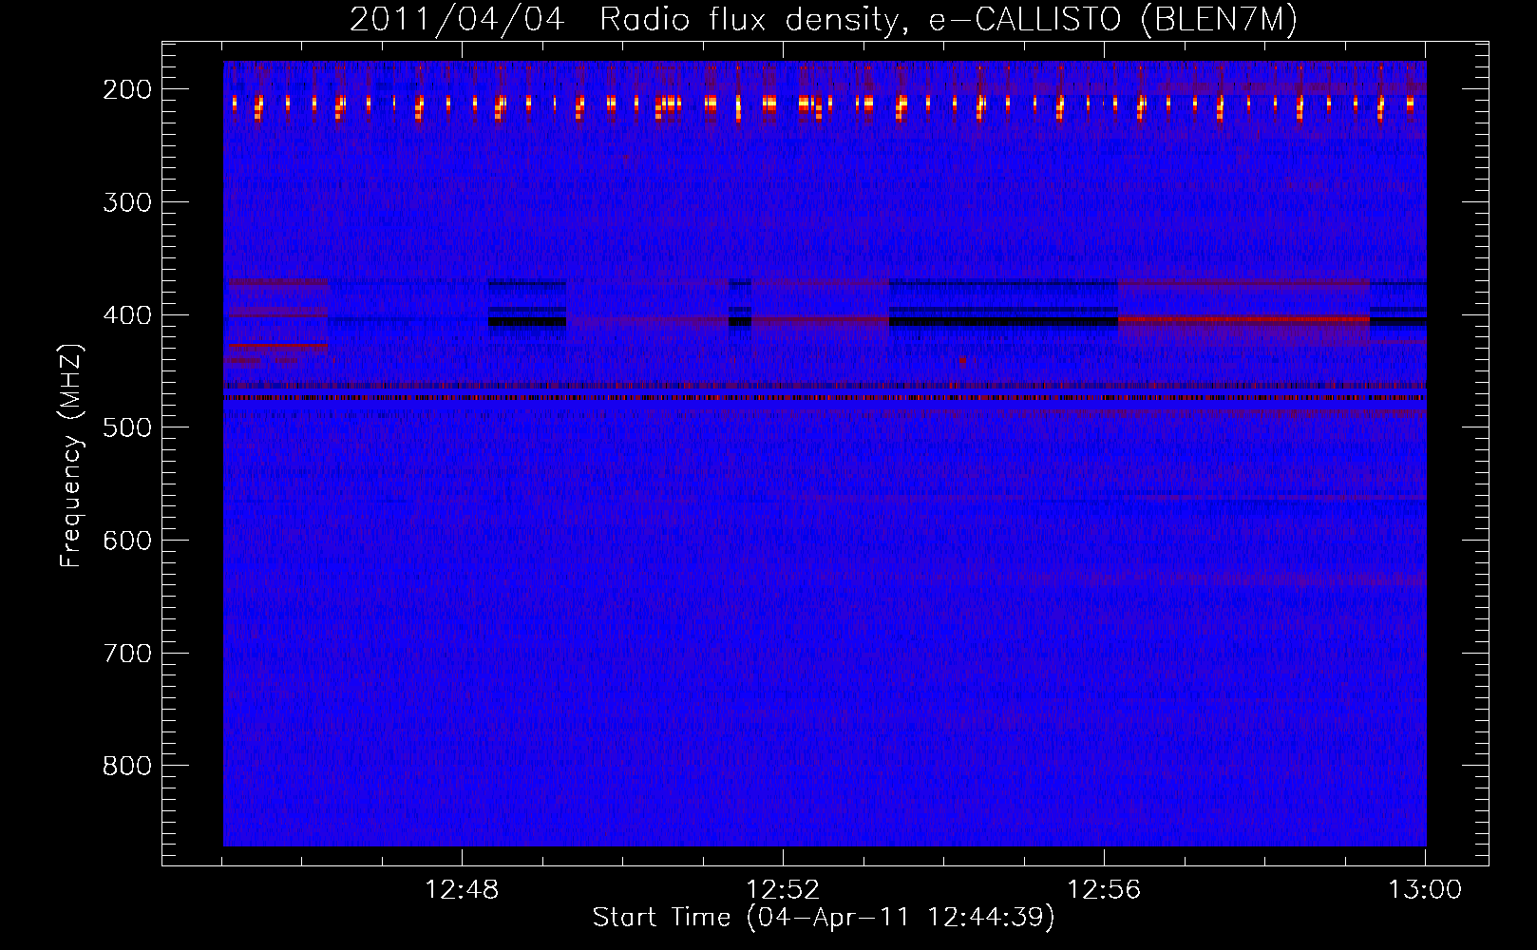Click the 300 frequency axis label
Viewport: 1537px width, 950px height.
point(126,202)
